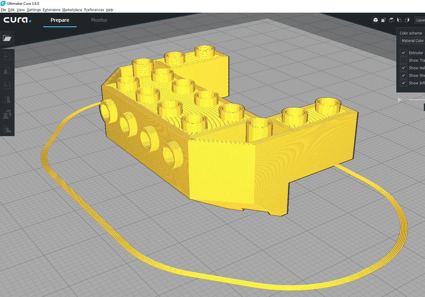Play the layer path simulation
This screenshot has width=425, height=297.
click(x=400, y=100)
